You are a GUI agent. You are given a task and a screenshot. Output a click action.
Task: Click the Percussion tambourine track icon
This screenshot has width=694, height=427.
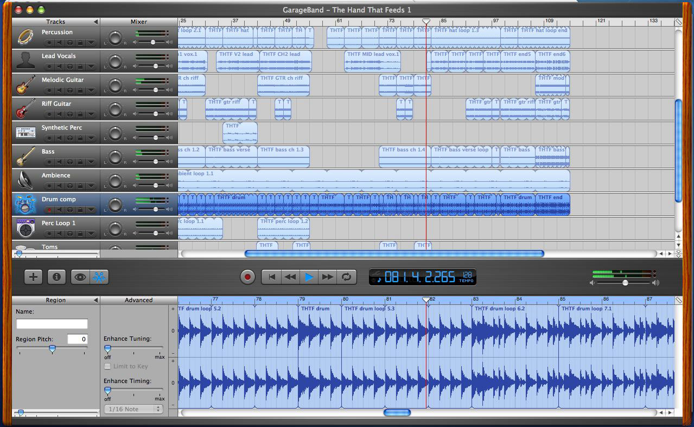26,37
